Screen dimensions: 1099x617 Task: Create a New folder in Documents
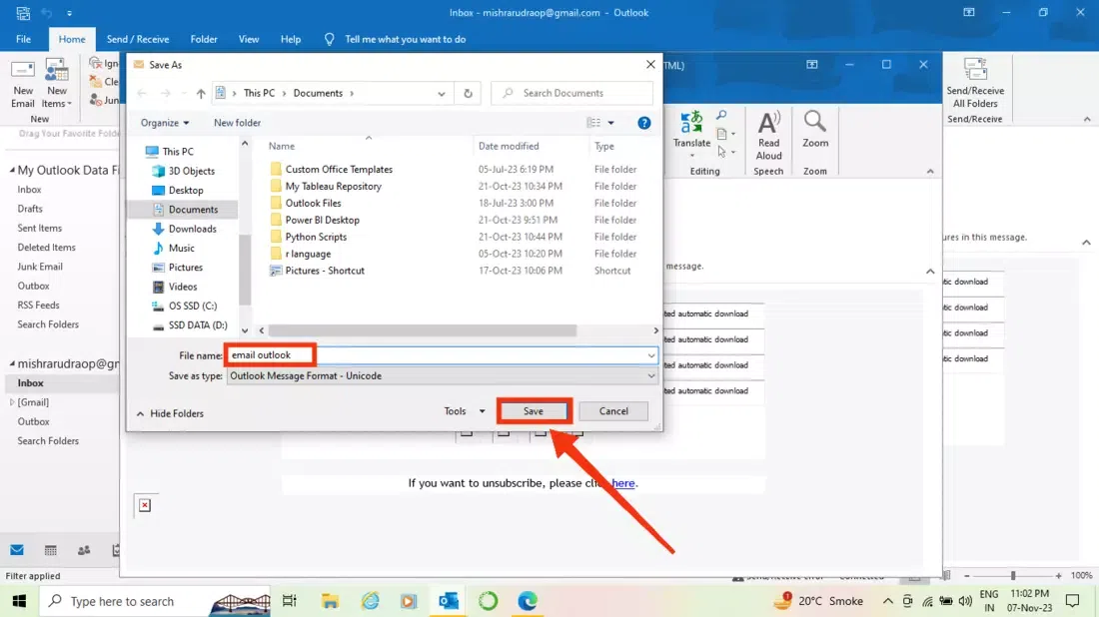[x=237, y=123]
